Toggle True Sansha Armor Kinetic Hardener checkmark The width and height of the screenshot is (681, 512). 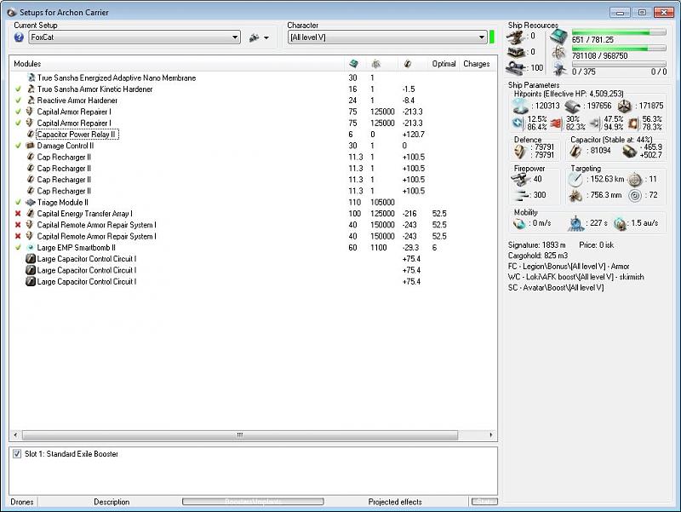pyautogui.click(x=18, y=89)
